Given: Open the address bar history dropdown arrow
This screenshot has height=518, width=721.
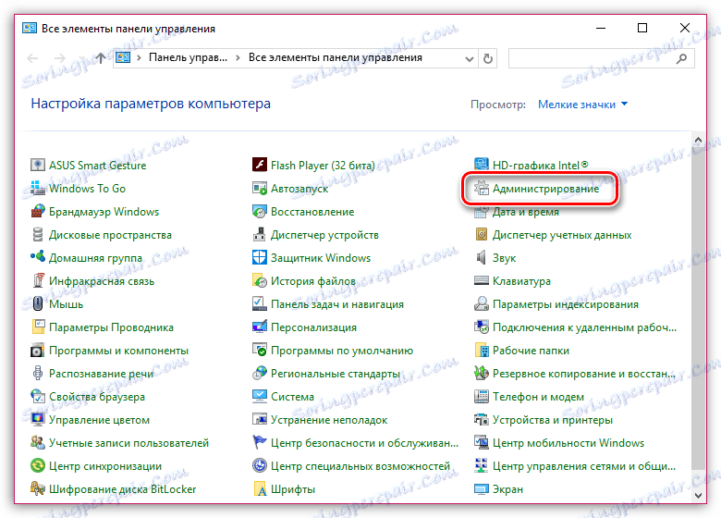Looking at the screenshot, I should tap(469, 59).
